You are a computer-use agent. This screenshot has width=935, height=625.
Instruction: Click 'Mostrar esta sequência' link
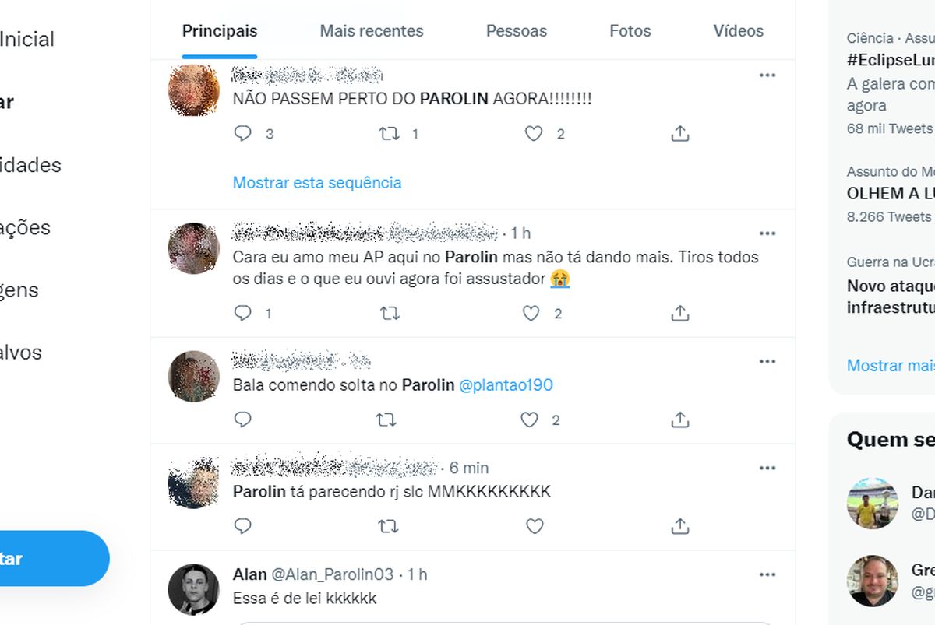click(x=317, y=182)
